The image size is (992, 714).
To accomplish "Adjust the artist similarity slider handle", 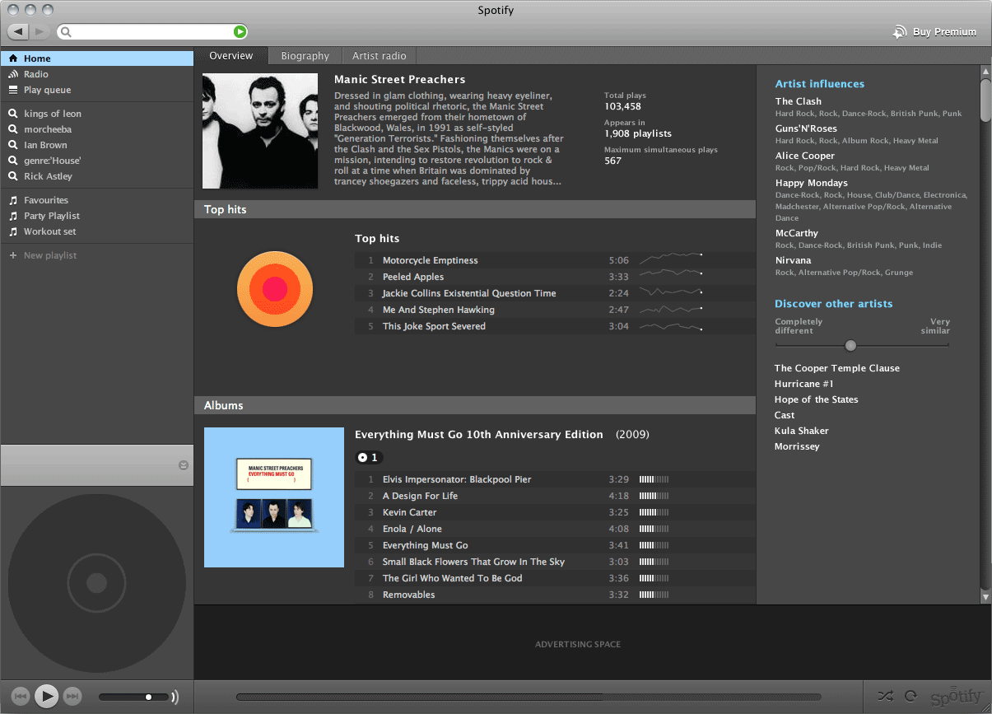I will [x=850, y=346].
